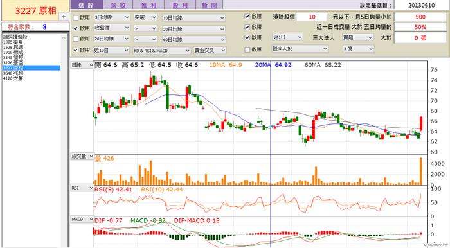Click the 20MA 64.92 label
Viewport: 450px width, 248px height.
[x=273, y=65]
